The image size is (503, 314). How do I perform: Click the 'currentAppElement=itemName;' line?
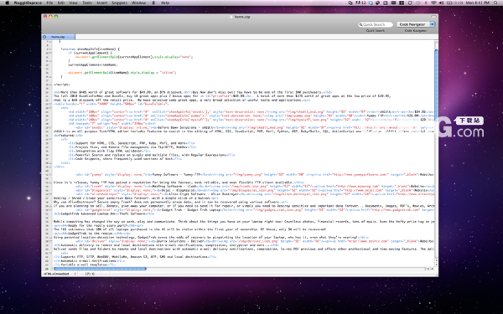(93, 64)
